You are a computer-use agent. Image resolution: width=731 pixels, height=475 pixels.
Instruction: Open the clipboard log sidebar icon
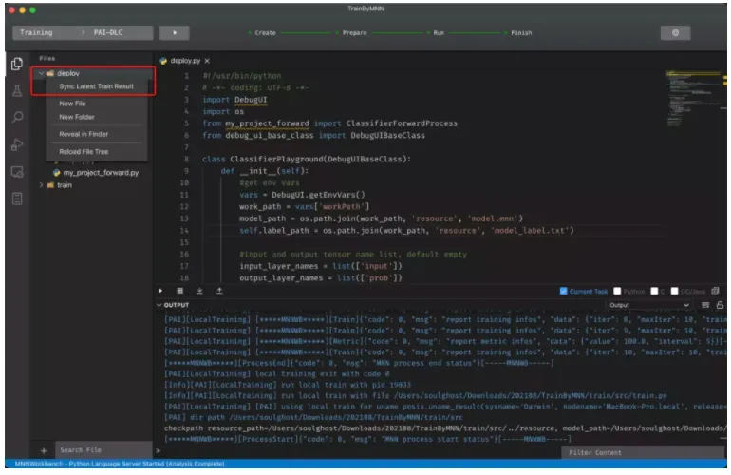tap(17, 199)
